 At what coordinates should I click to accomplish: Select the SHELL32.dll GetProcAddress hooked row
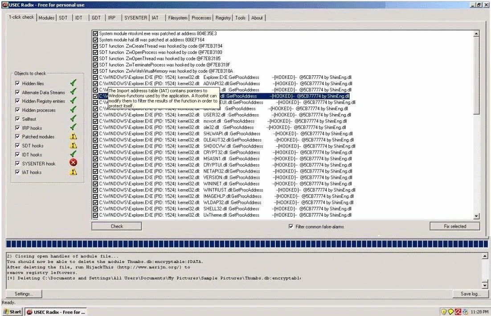[x=225, y=209]
